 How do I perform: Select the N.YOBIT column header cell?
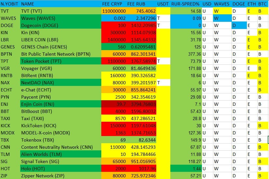[x=10, y=4]
